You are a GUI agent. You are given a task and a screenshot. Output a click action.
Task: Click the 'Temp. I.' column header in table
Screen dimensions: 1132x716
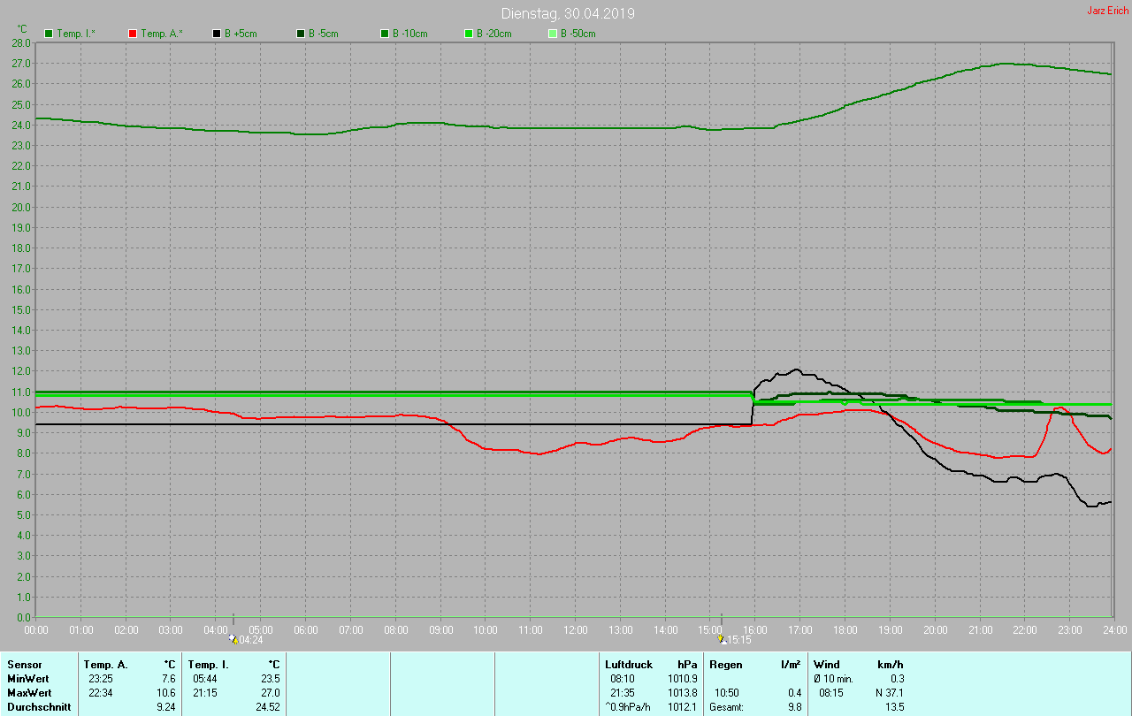click(208, 665)
